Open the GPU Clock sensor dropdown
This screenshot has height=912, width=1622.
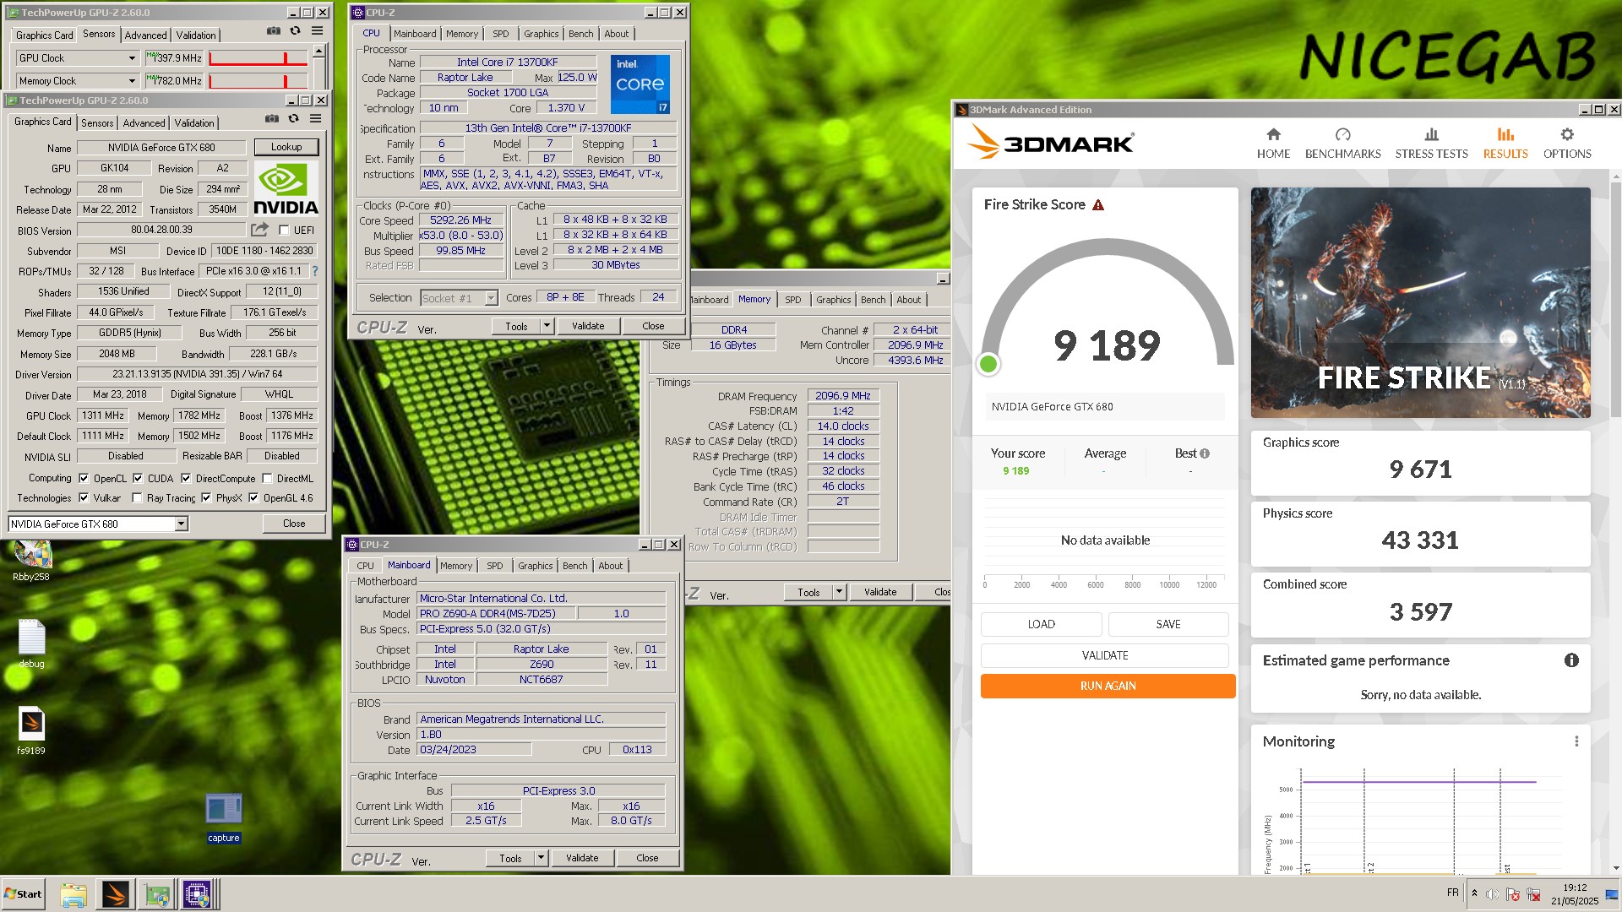point(77,58)
